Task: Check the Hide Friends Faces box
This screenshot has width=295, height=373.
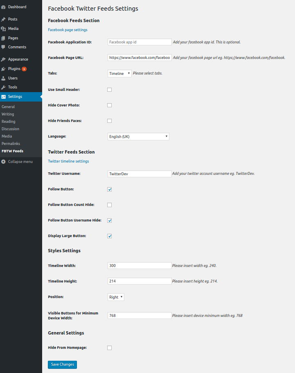Action: point(109,121)
